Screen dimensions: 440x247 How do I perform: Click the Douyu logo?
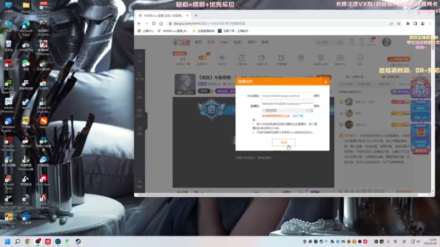coord(182,42)
